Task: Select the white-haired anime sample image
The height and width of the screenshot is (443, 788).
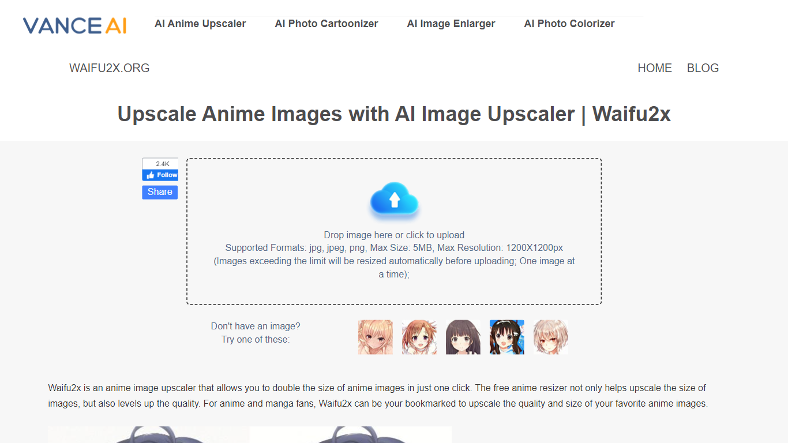Action: coord(551,337)
